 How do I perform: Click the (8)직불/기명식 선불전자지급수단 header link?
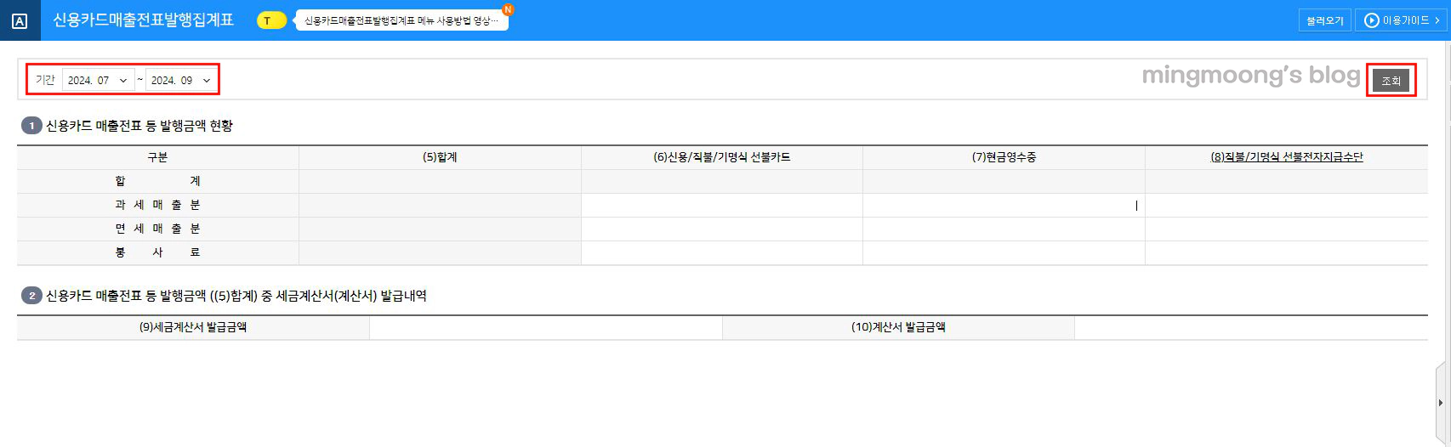[x=1286, y=157]
